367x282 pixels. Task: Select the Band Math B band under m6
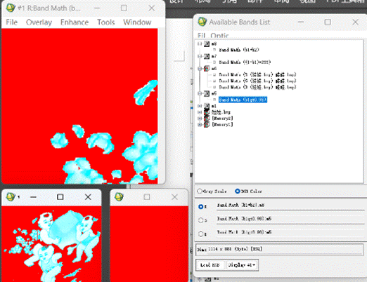pyautogui.click(x=257, y=87)
